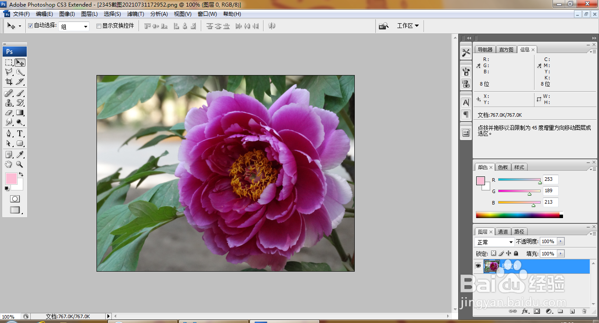Open 不透明度 slider arrow
599x323 pixels.
[561, 241]
